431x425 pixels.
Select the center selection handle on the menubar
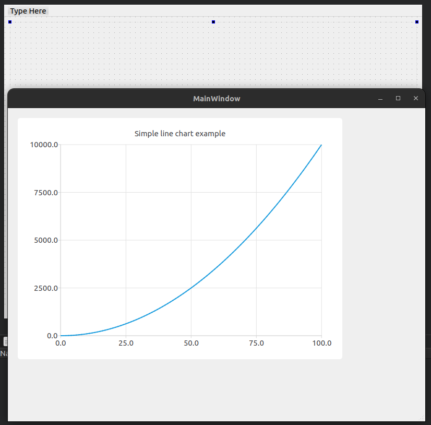(x=213, y=22)
